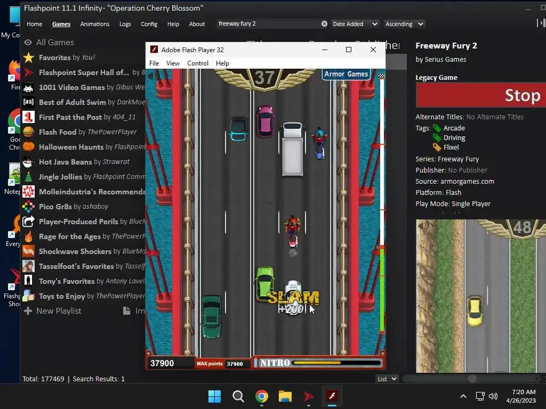Viewport: 546px width, 409px height.
Task: Open the Favorites playlist star icon
Action: pos(29,58)
